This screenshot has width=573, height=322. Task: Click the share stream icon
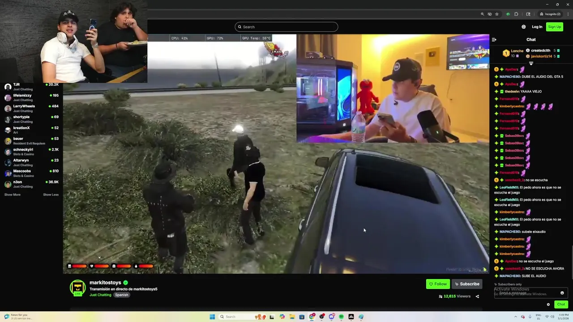click(x=477, y=296)
